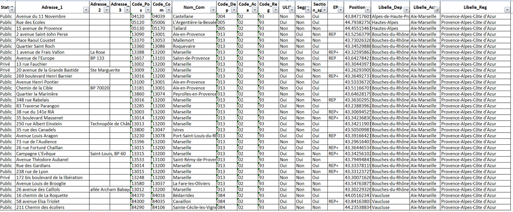Open the Code_Com column filter dropdown
The height and width of the screenshot is (212, 513).
(x=169, y=10)
